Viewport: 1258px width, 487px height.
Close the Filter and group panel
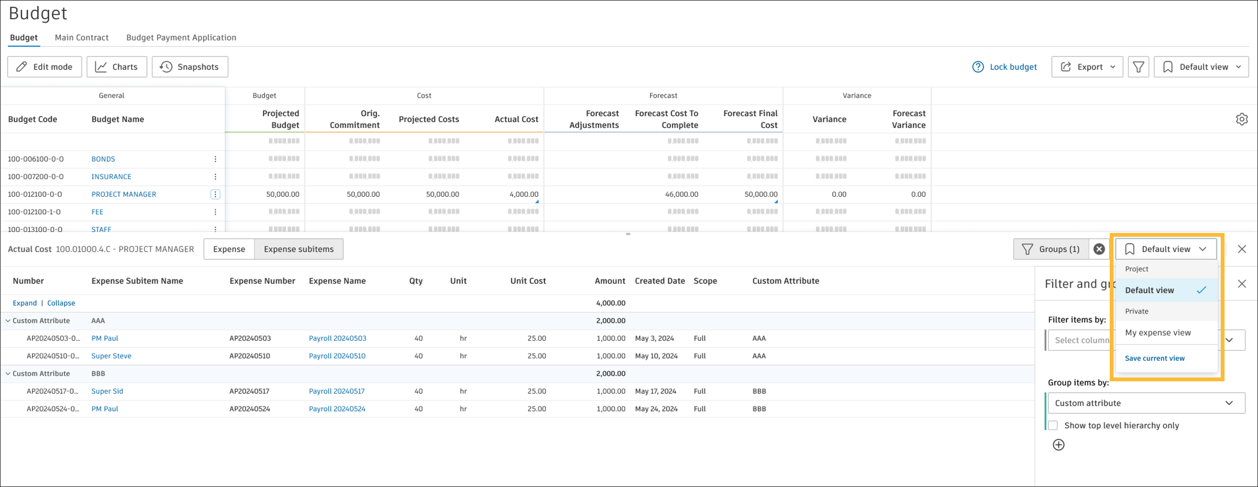tap(1242, 284)
